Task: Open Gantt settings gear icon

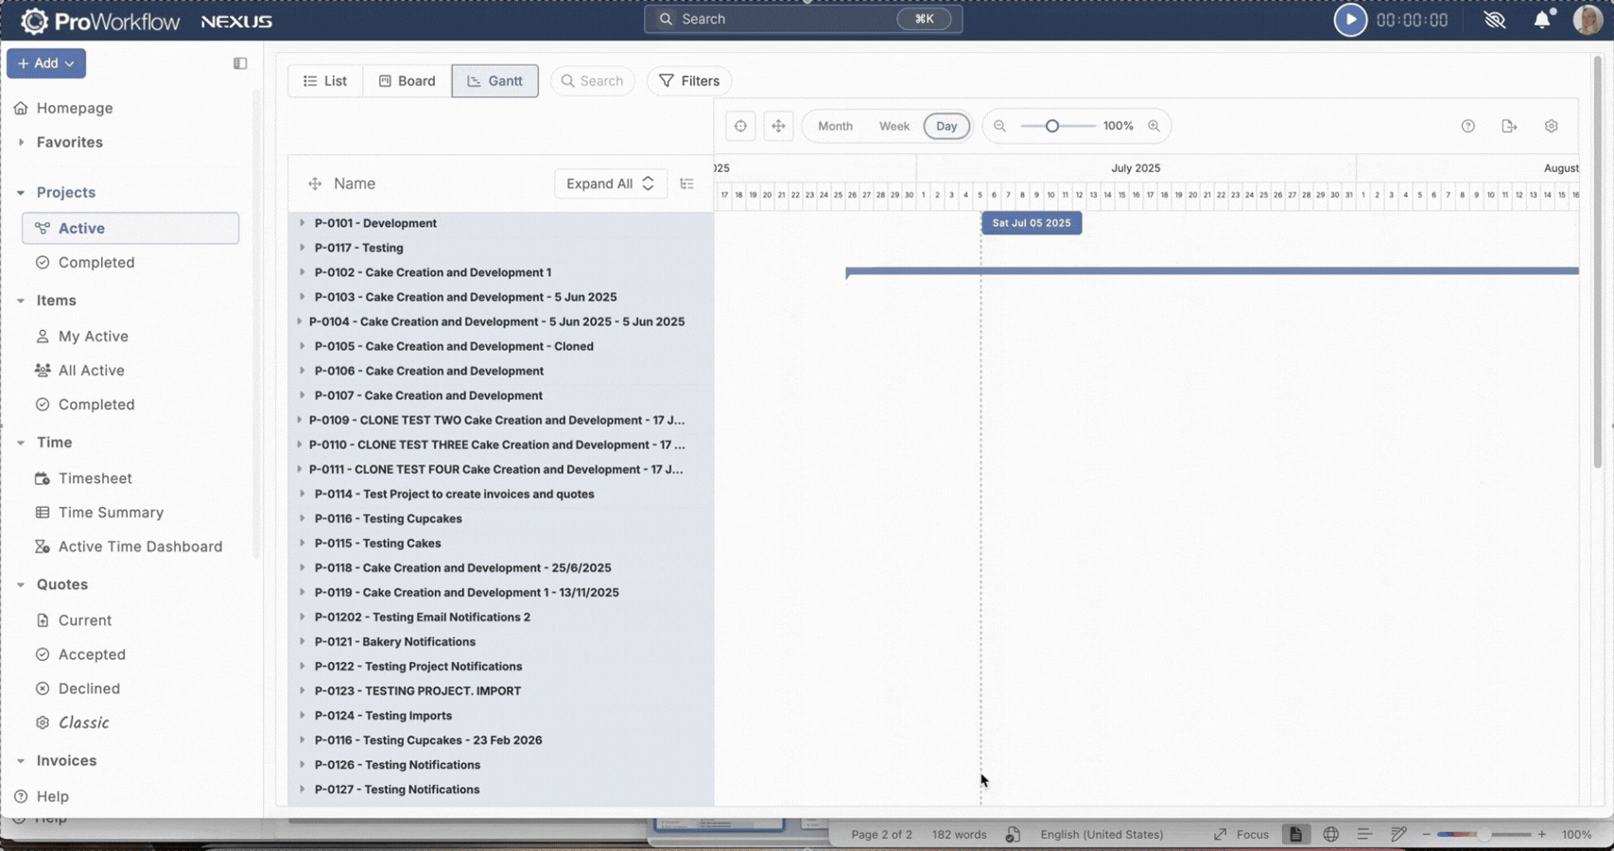Action: (x=1551, y=126)
